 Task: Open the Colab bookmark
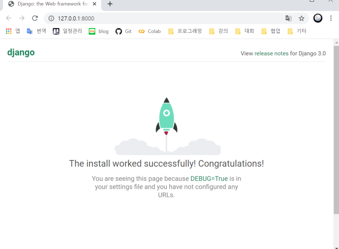pyautogui.click(x=149, y=31)
